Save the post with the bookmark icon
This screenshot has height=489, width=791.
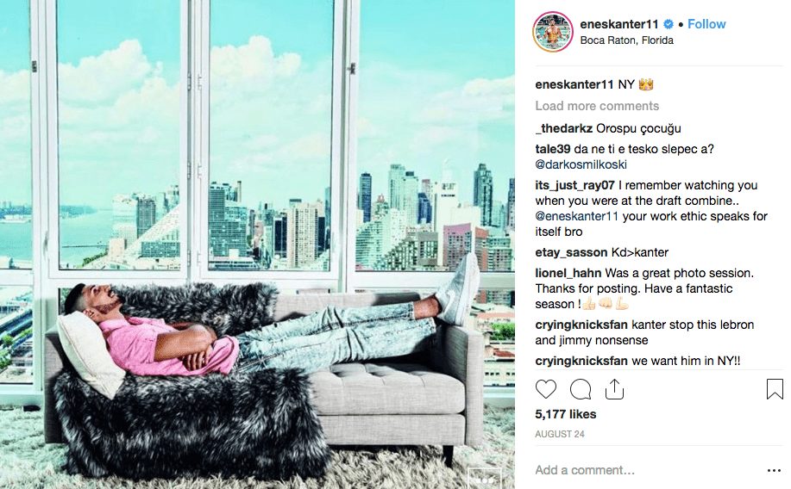pos(775,389)
